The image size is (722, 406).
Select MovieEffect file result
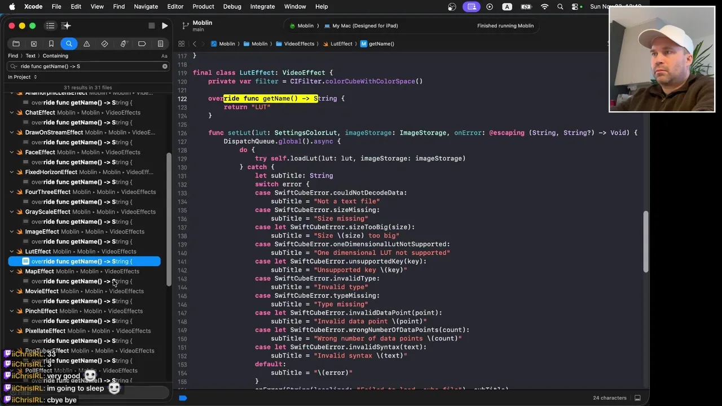85,291
